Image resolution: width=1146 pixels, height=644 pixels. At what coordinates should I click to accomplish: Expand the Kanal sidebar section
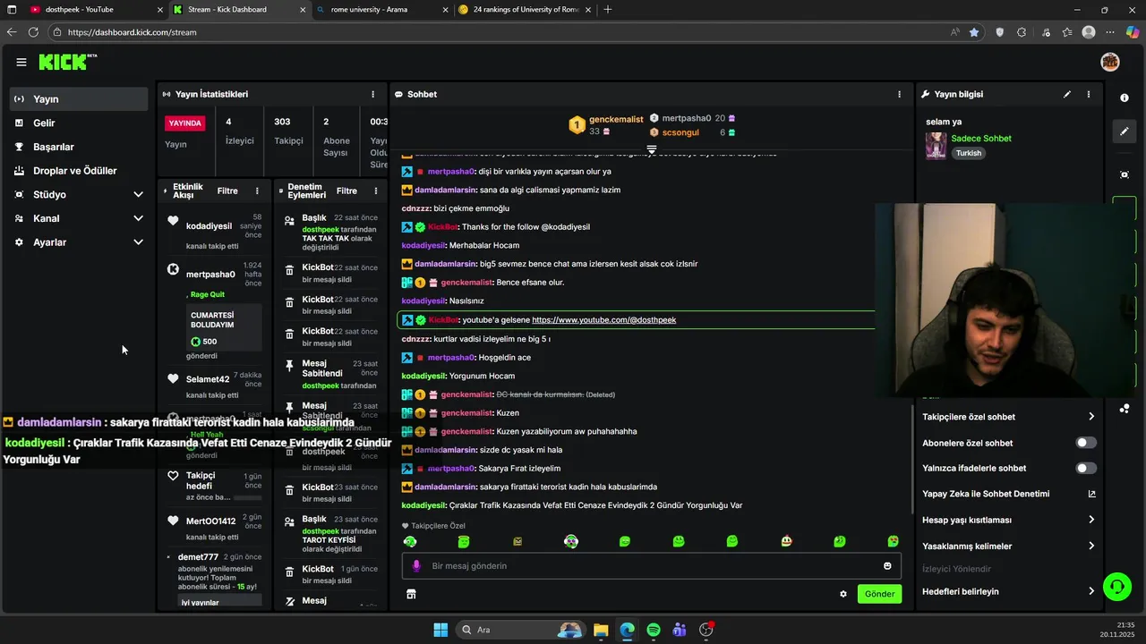tap(79, 218)
